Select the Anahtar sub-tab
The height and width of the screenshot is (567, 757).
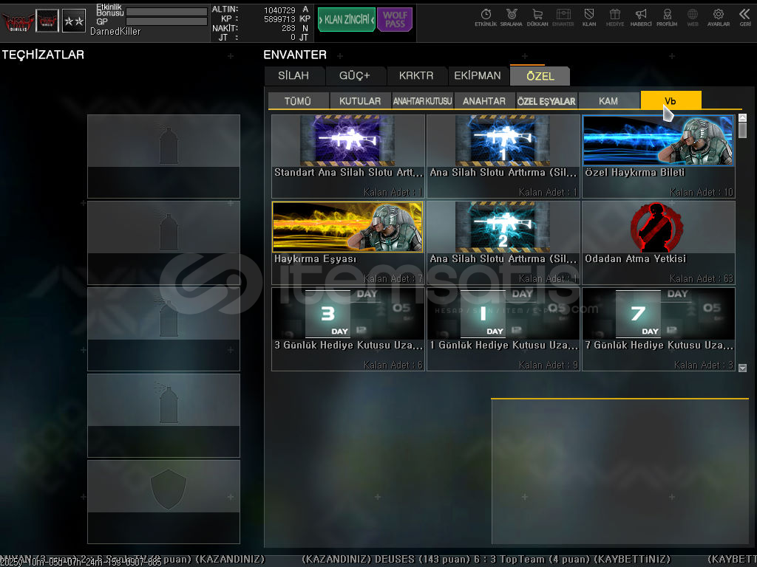click(484, 101)
